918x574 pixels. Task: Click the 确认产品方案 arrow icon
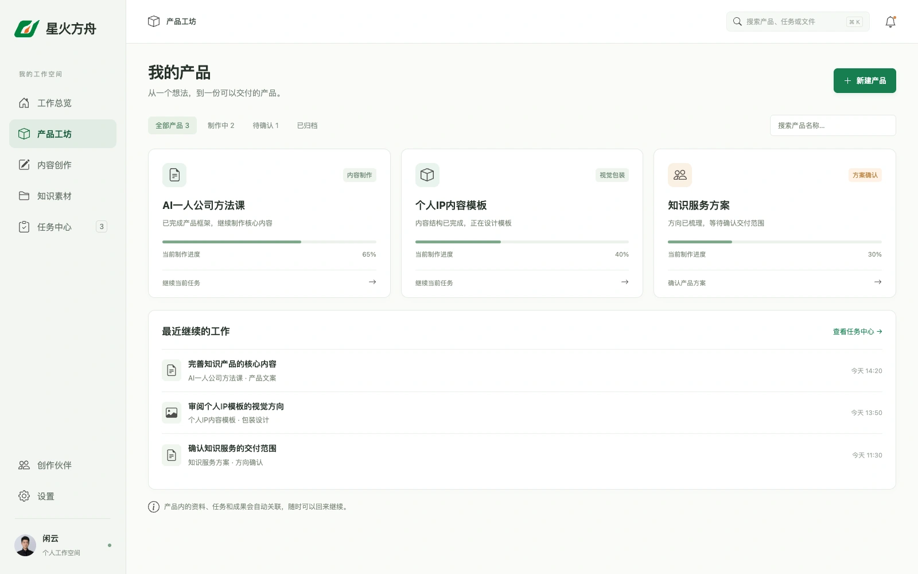(878, 282)
